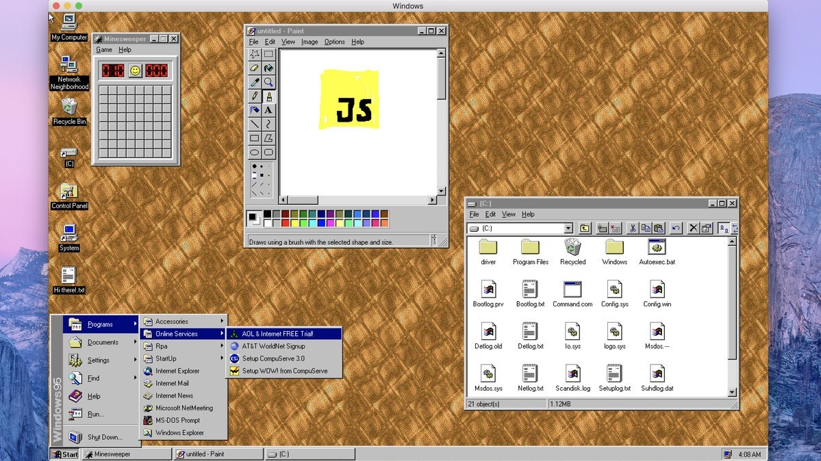Open the View menu in C: window
The width and height of the screenshot is (821, 461).
point(508,215)
